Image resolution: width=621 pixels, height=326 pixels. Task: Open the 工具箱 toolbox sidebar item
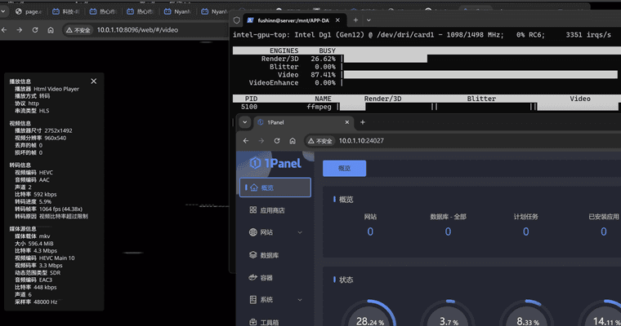(270, 323)
